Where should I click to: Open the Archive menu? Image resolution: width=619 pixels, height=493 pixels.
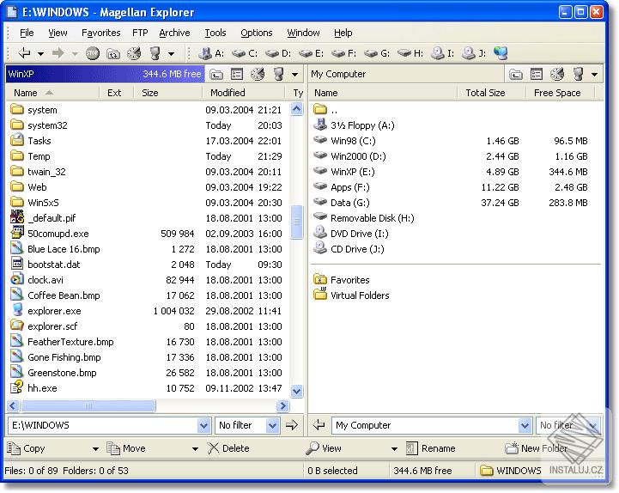click(x=174, y=33)
